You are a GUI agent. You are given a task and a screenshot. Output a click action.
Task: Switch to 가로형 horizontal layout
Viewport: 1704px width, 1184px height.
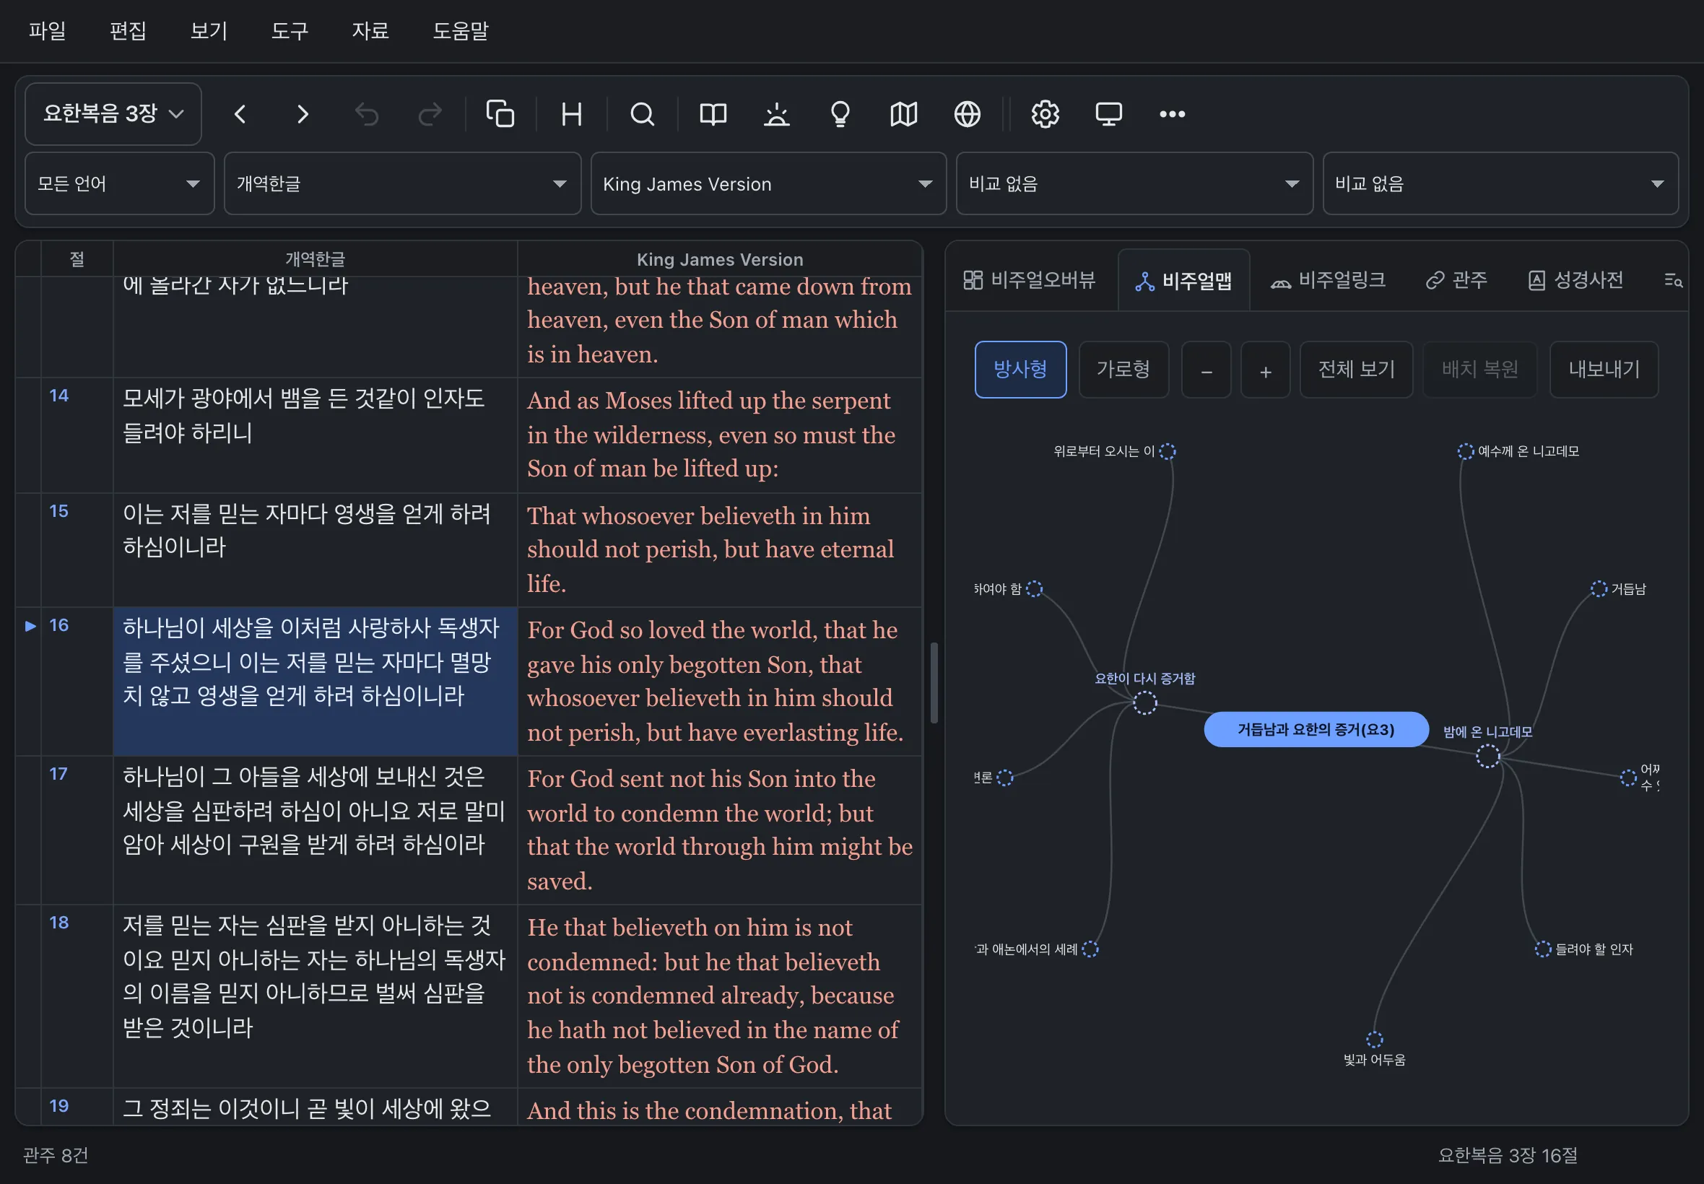[1123, 370]
